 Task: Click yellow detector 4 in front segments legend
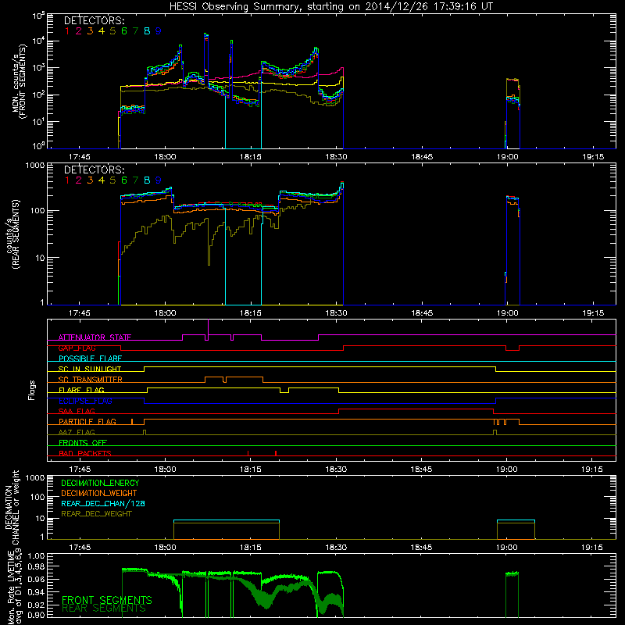tap(102, 31)
